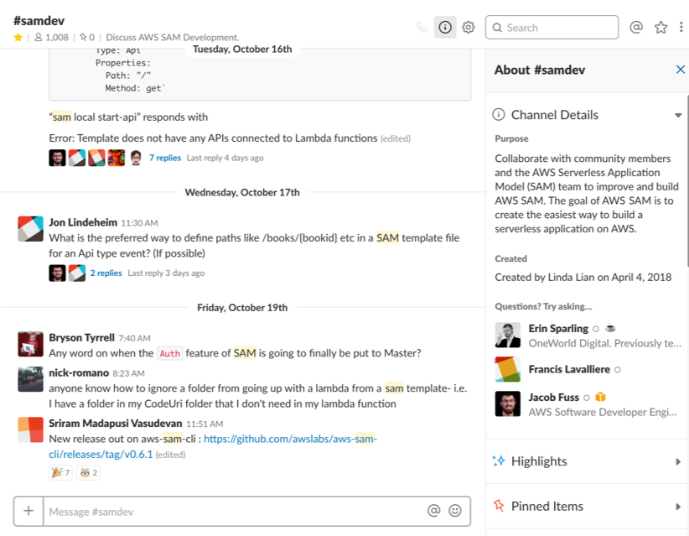
Task: Click Jacob Fuss's orange box status emoji
Action: tap(600, 398)
